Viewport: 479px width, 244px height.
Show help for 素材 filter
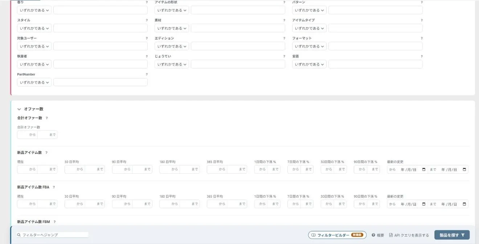click(284, 20)
